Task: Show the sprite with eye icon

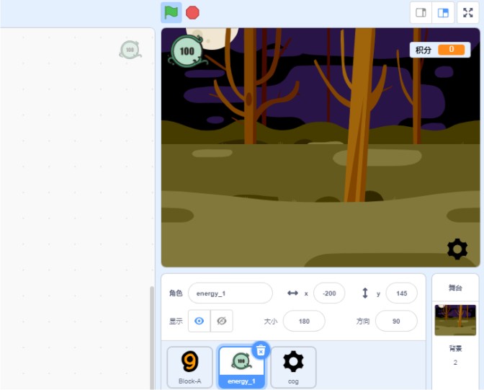Action: pyautogui.click(x=199, y=321)
